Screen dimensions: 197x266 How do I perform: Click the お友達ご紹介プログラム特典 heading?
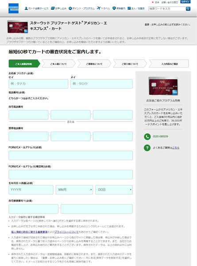coord(163,101)
